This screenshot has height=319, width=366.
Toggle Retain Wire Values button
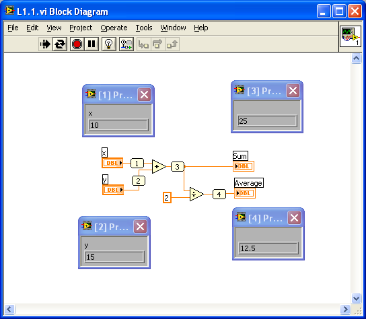pos(126,44)
